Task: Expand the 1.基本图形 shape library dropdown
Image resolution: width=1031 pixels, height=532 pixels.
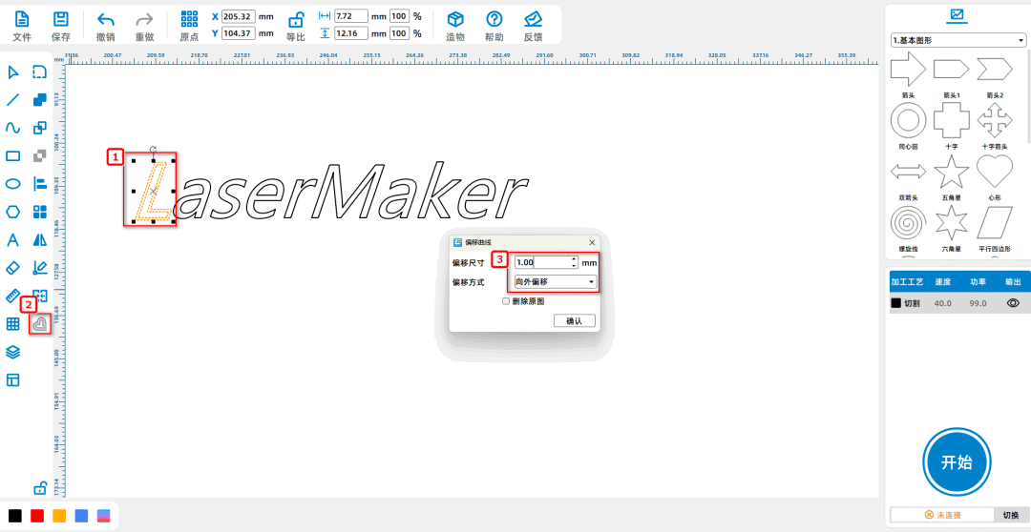Action: click(957, 41)
